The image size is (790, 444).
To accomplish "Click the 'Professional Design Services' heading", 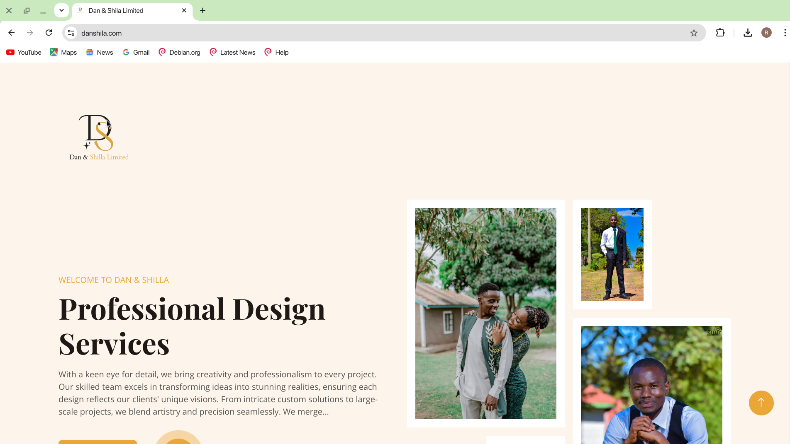I will coord(192,326).
